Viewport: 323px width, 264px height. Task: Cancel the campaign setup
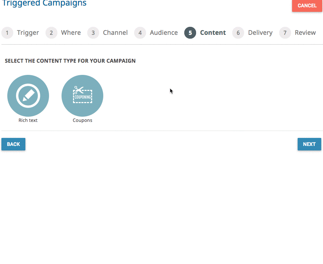[x=307, y=6]
